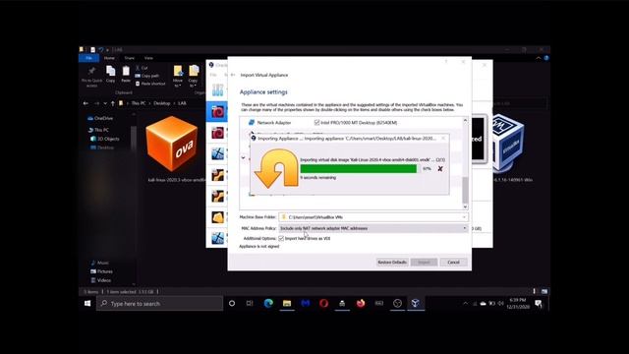Open the Windows Start menu

(x=87, y=304)
